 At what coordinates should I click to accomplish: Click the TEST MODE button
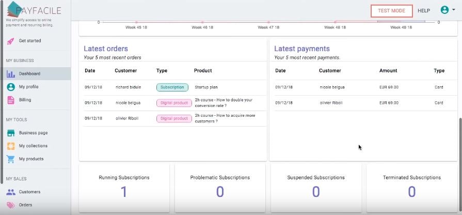click(x=392, y=11)
